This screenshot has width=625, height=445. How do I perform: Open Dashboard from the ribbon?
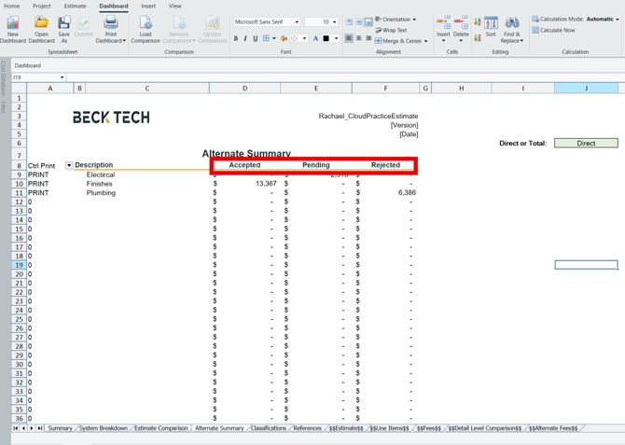[41, 24]
